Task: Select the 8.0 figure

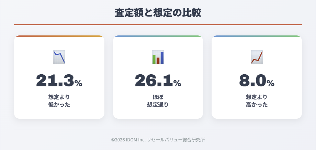Action: coord(252,81)
